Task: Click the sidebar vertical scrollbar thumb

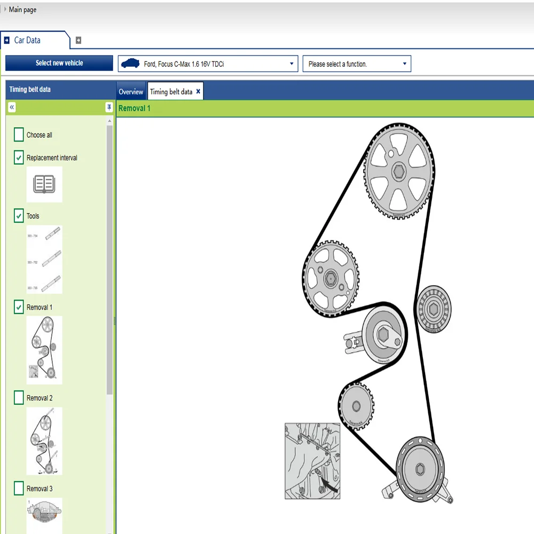Action: click(109, 260)
